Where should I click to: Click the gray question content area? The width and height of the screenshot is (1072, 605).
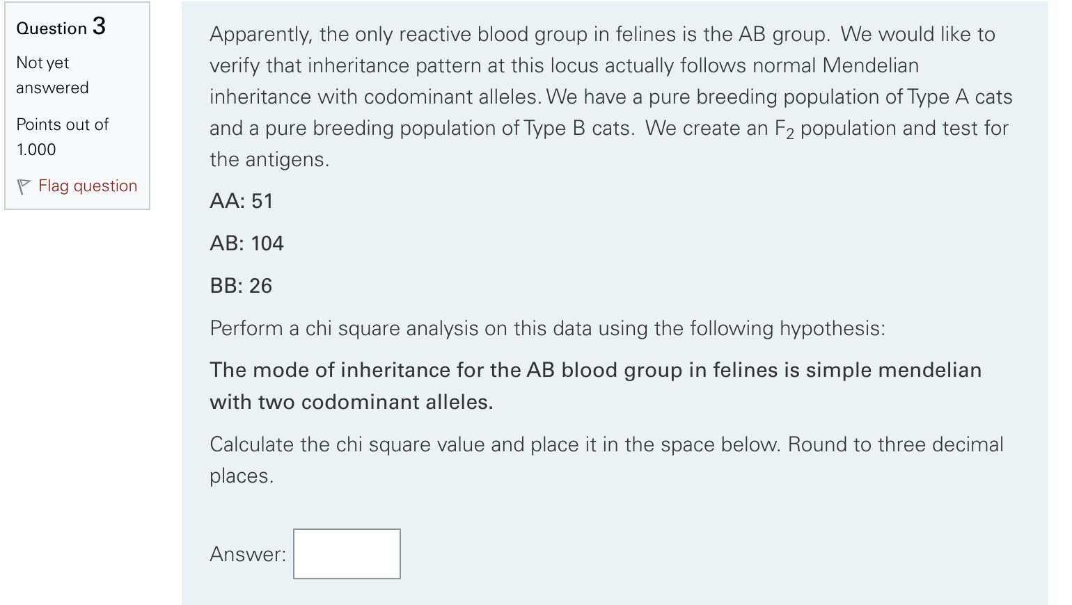(x=620, y=302)
